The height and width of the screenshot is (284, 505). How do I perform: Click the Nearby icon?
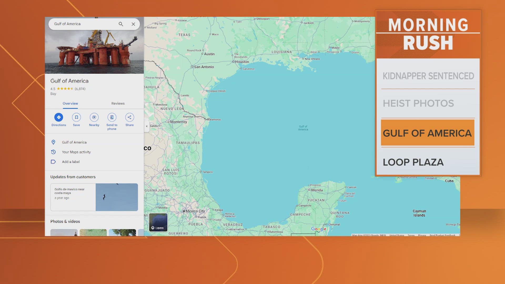coord(94,117)
